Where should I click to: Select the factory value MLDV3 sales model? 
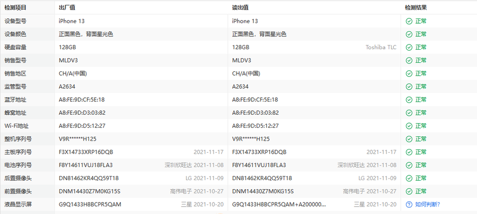click(x=68, y=60)
